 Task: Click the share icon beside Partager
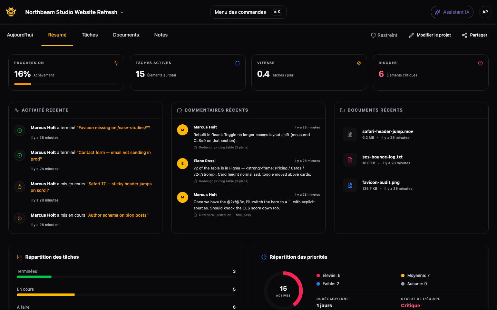[464, 35]
